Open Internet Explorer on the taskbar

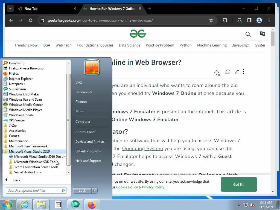point(24,205)
